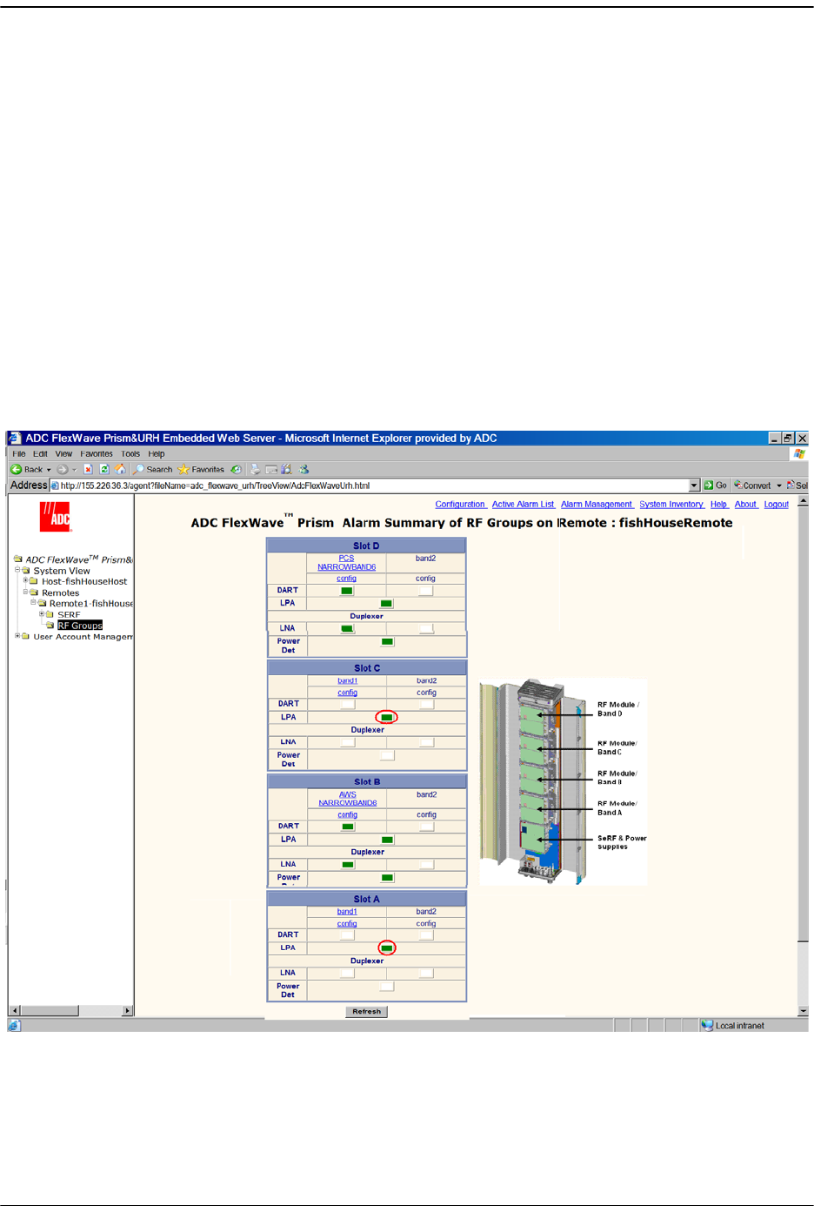Viewport: 814px width, 1212px height.
Task: Open the Convert dropdown arrow
Action: (x=779, y=485)
